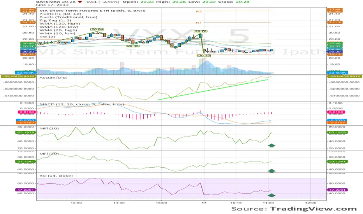Select the Vol (3) indicator label
Viewport: 363px width, 214px height.
coord(47,36)
